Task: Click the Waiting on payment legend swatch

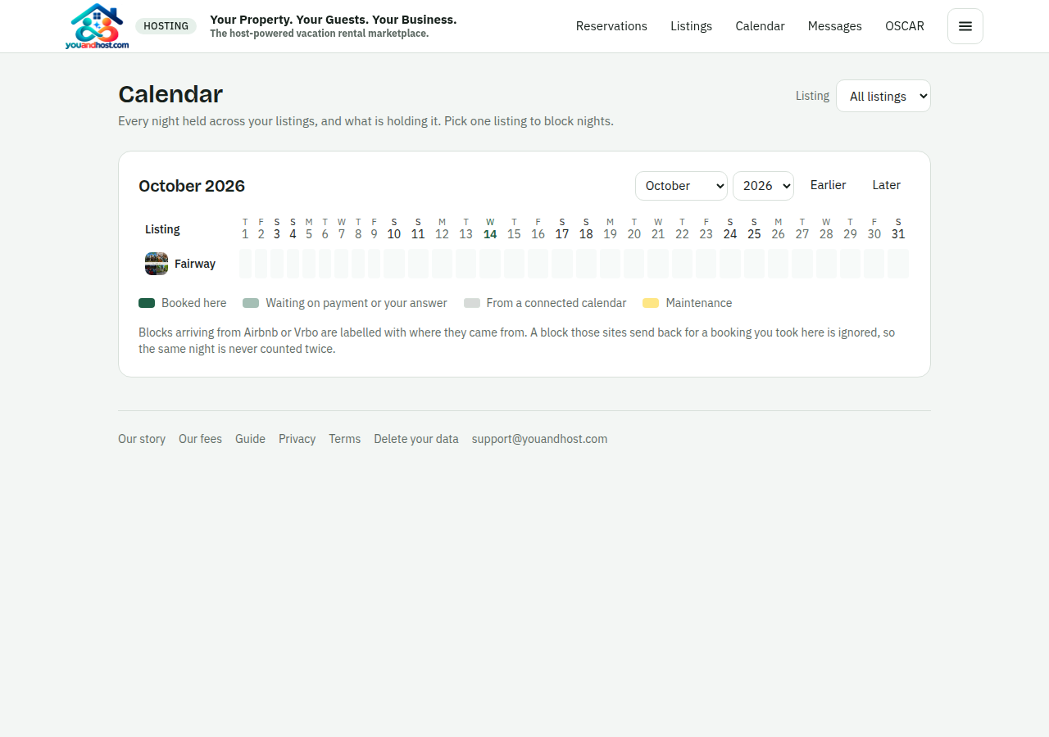Action: click(251, 303)
